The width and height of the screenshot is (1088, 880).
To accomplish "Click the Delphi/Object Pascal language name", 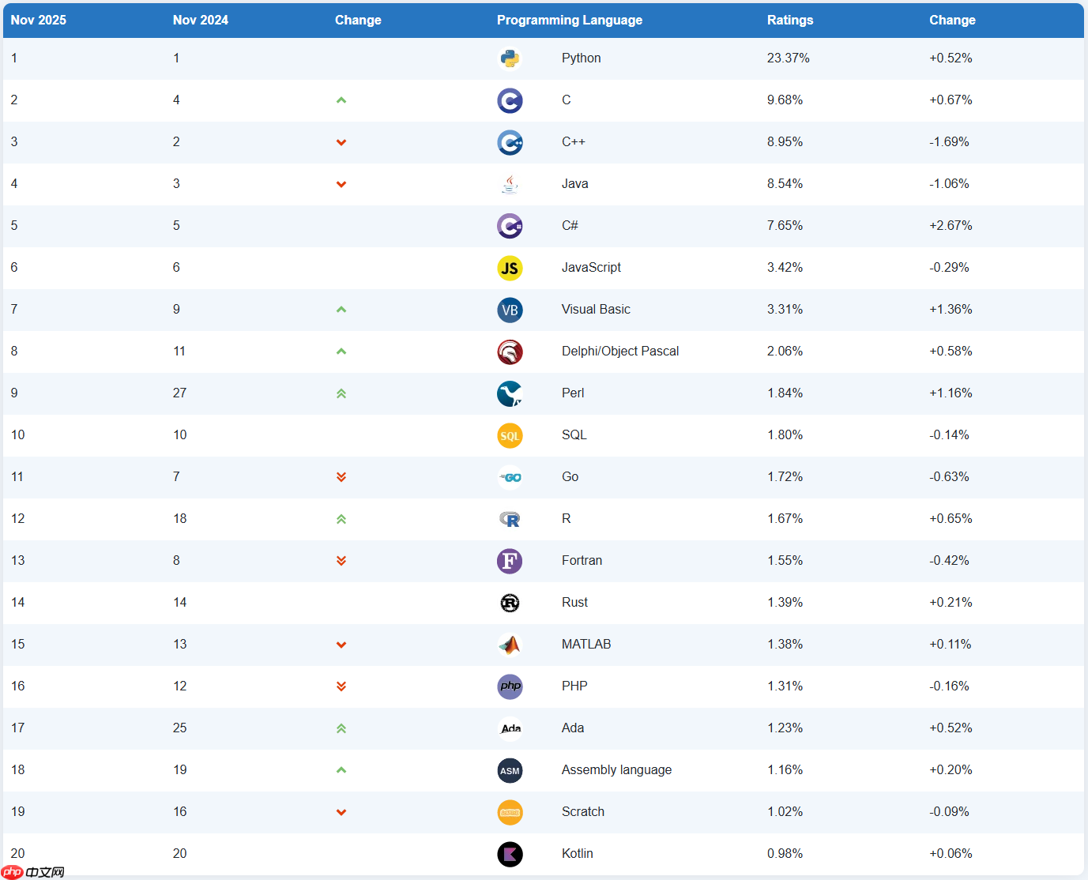I will (x=619, y=352).
